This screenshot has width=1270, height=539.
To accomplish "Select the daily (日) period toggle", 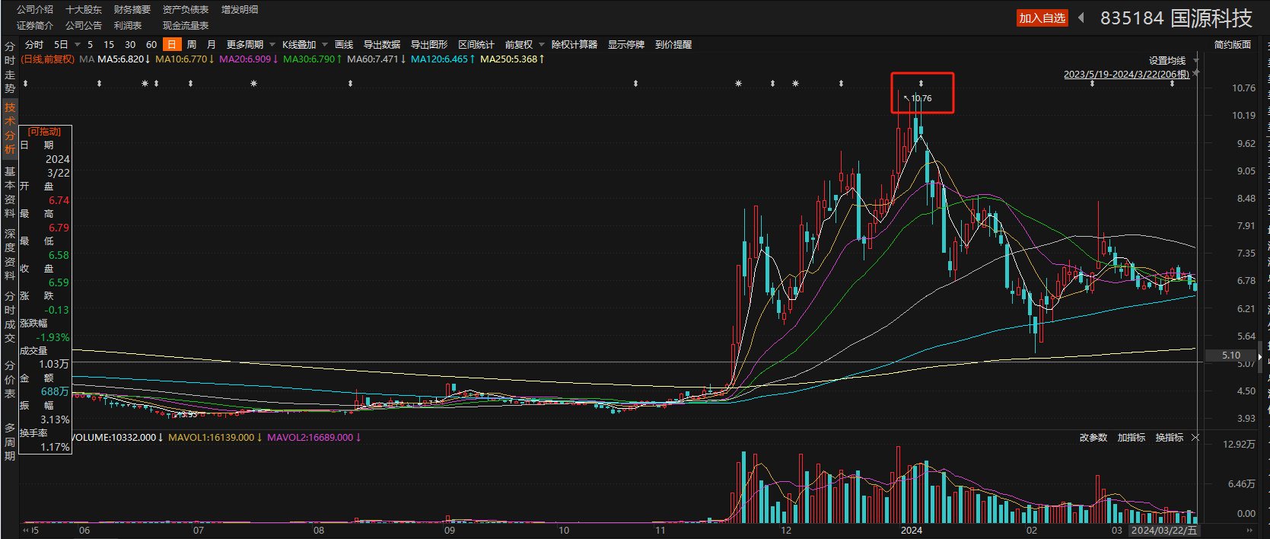I will pos(172,45).
